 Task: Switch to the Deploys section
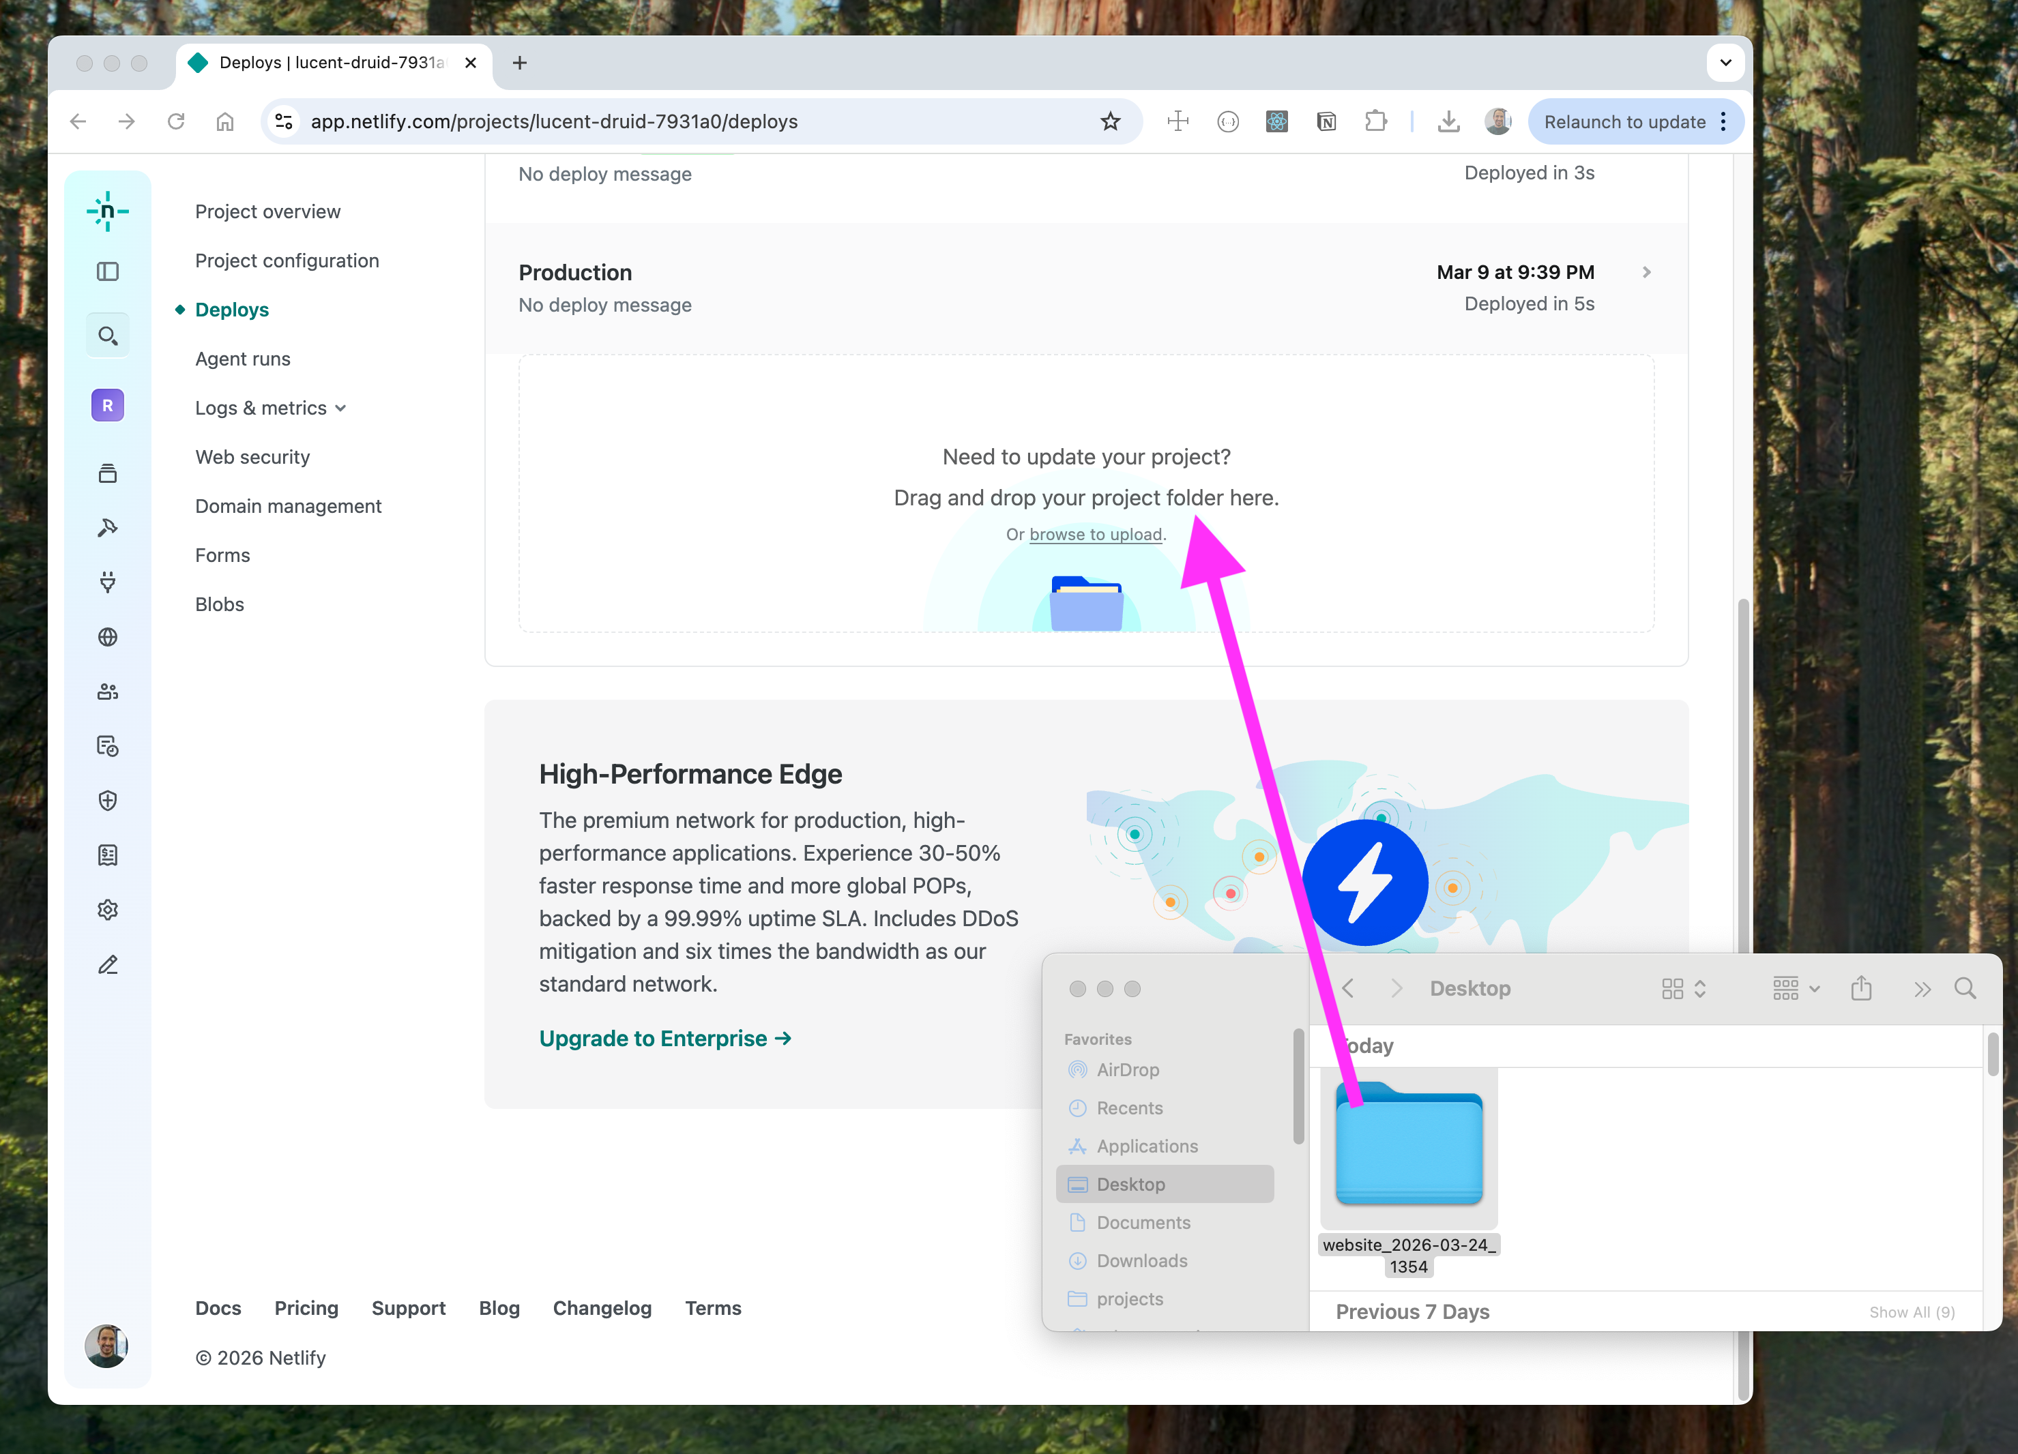pyautogui.click(x=231, y=310)
